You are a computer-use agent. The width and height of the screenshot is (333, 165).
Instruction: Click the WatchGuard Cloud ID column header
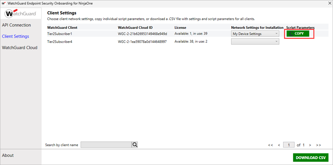[135, 28]
